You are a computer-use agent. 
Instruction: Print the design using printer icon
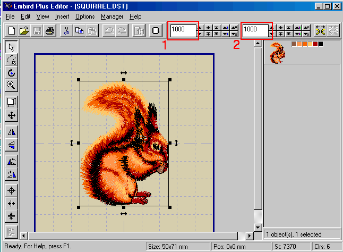[x=50, y=30]
